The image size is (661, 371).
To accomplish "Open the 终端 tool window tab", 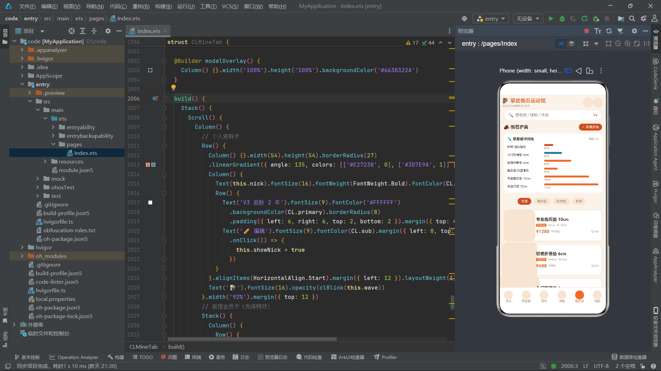I will [x=193, y=357].
